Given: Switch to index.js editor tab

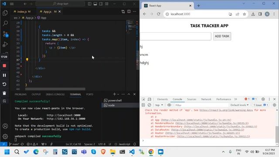Looking at the screenshot, I should pos(22,12).
